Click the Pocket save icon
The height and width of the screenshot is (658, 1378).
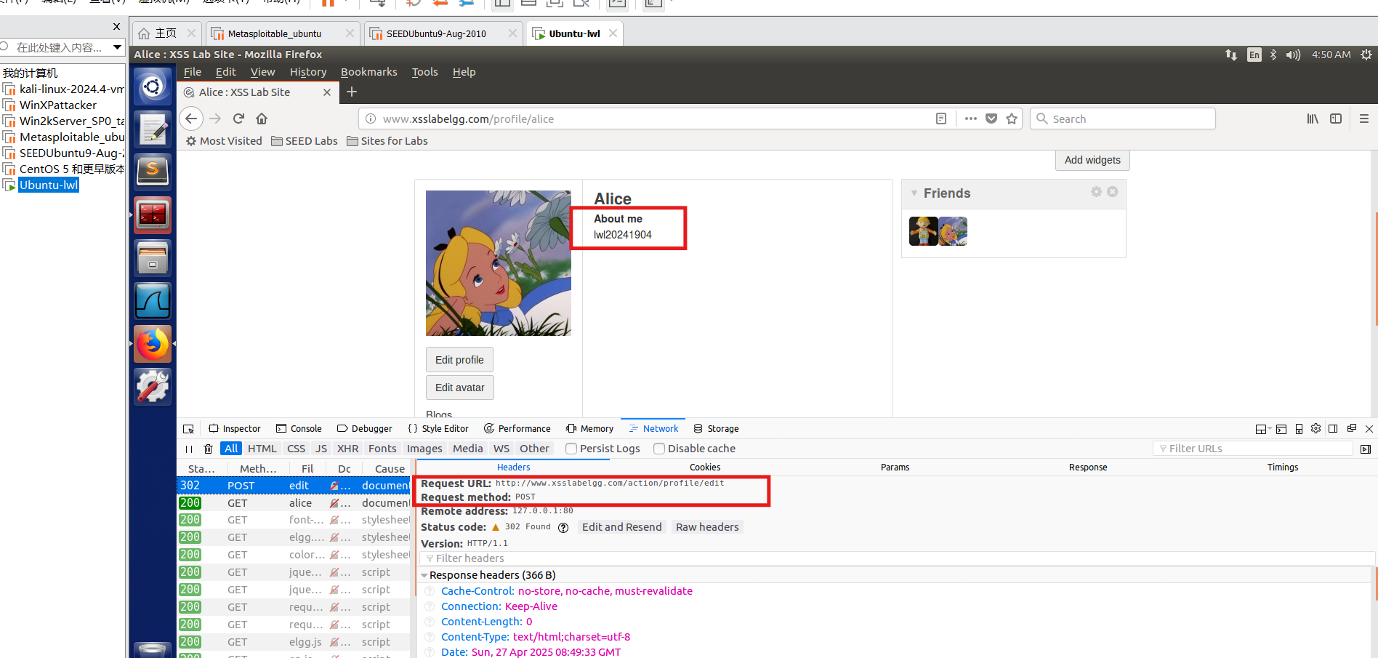click(x=991, y=119)
